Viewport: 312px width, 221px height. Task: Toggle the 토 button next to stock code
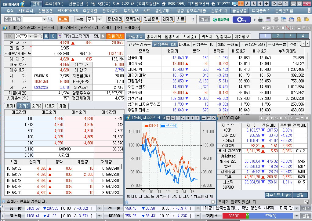point(46,36)
